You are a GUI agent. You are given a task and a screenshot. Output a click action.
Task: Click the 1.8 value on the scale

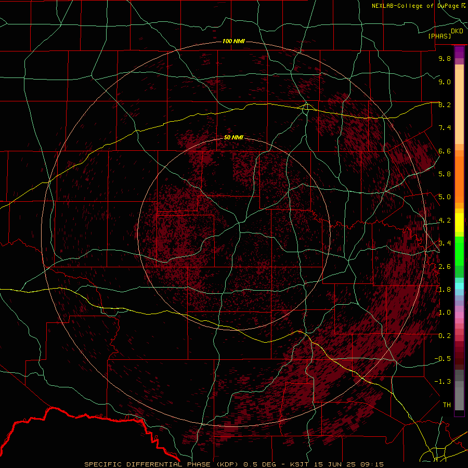(445, 290)
